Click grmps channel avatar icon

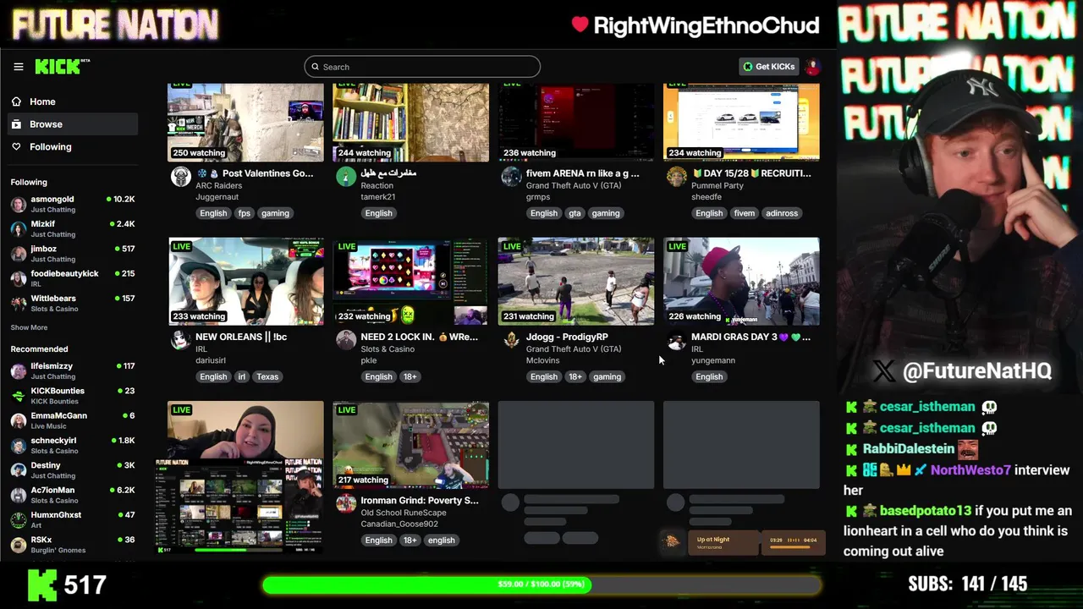tap(511, 176)
